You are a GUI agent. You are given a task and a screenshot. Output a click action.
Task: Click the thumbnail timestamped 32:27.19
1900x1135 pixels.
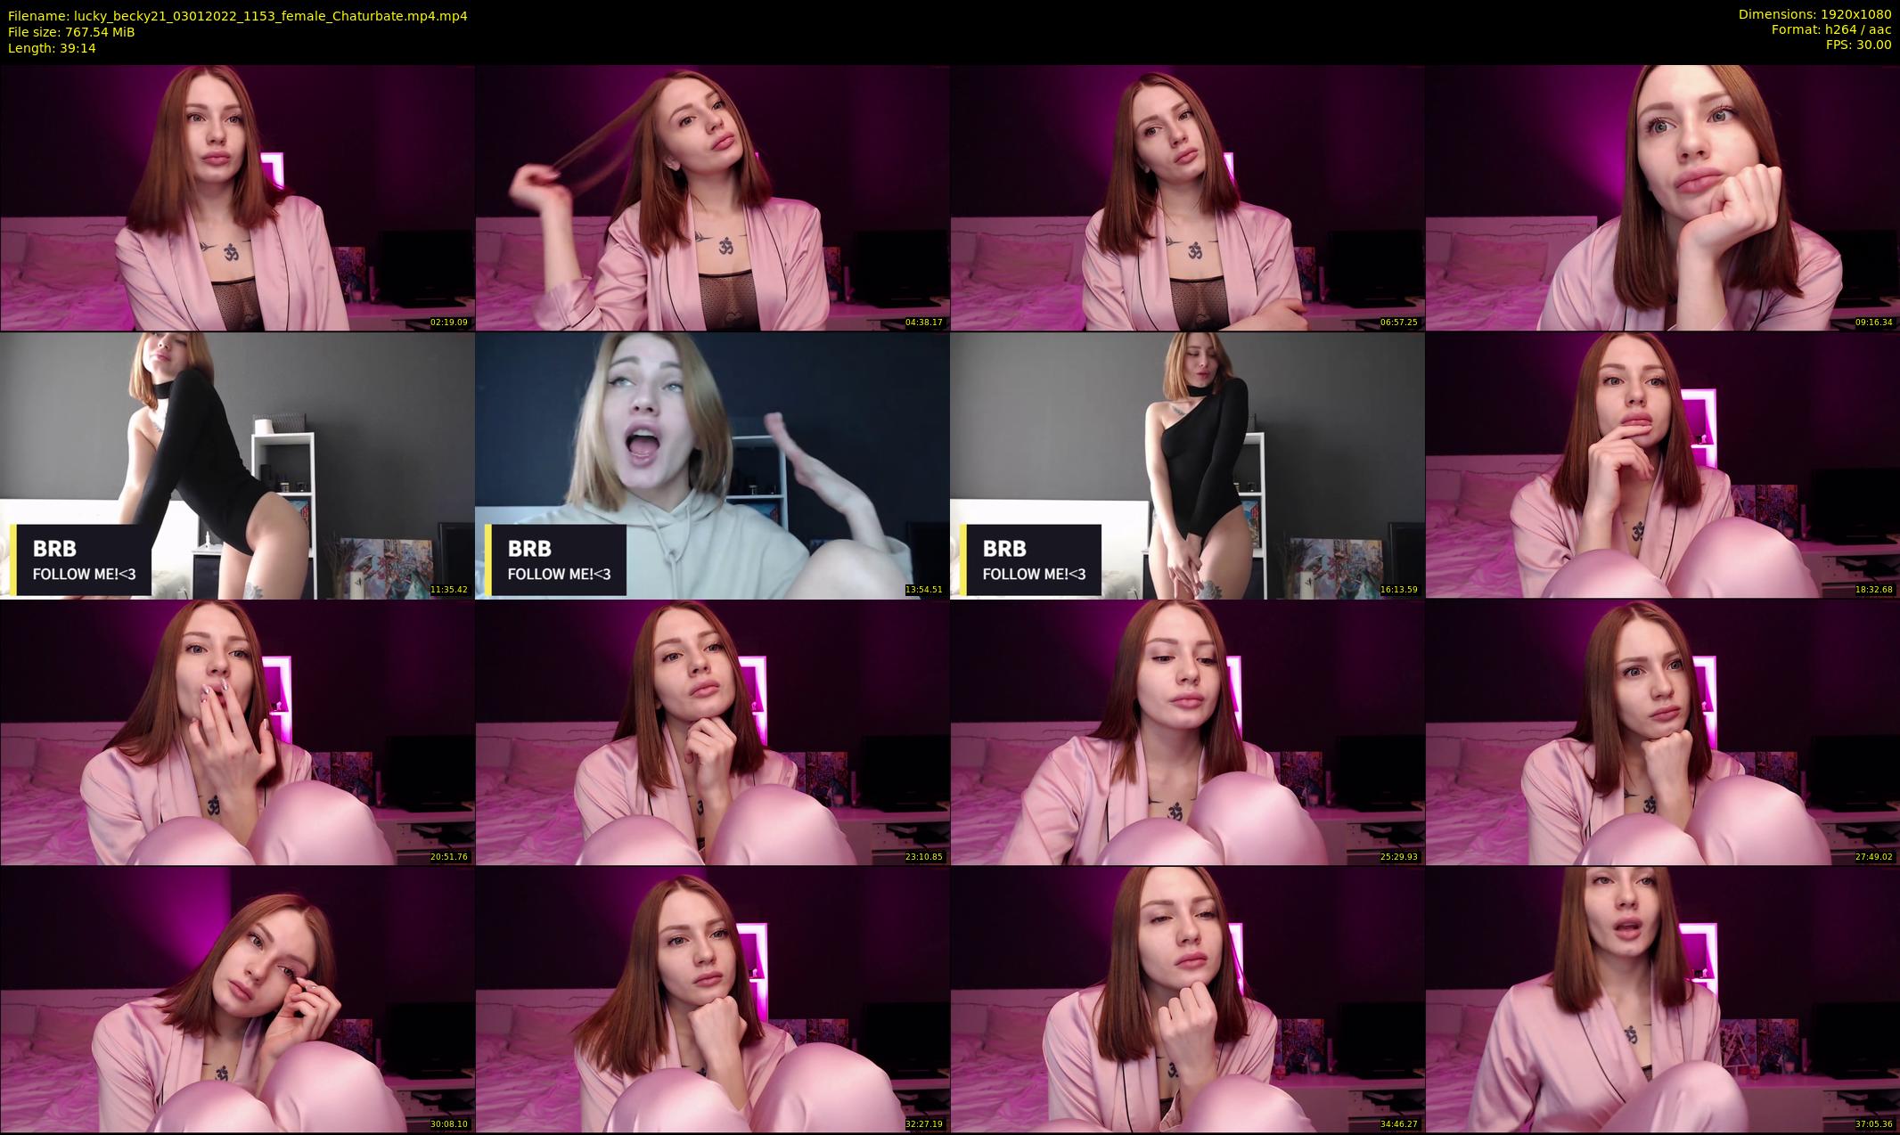tap(712, 999)
